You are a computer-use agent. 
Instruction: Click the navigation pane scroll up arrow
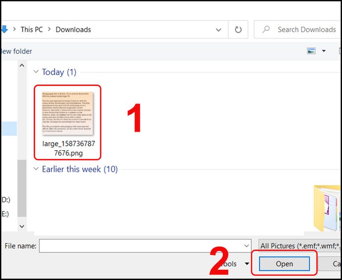pos(22,65)
